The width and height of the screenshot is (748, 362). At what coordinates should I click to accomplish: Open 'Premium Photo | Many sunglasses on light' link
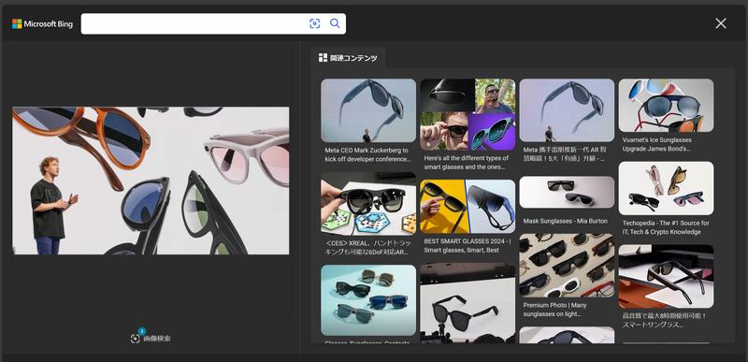pyautogui.click(x=554, y=310)
